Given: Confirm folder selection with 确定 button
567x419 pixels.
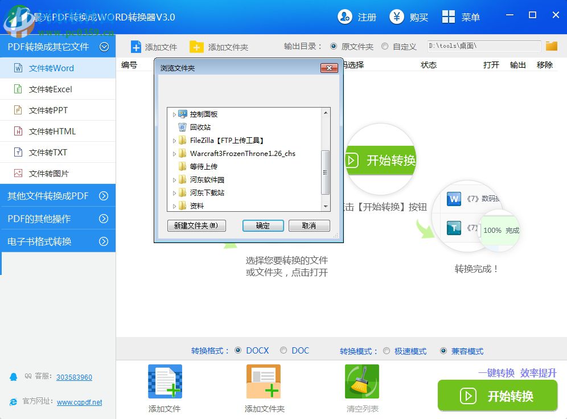Looking at the screenshot, I should [262, 225].
